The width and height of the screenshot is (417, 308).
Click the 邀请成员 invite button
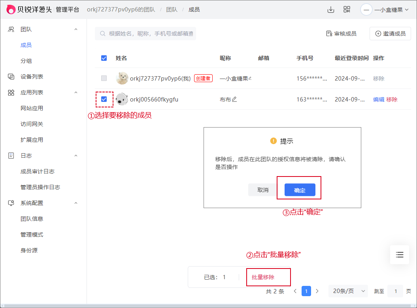coord(390,34)
